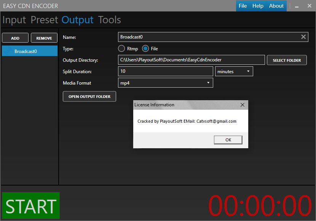Select Broadcast0 in the output list

30,51
